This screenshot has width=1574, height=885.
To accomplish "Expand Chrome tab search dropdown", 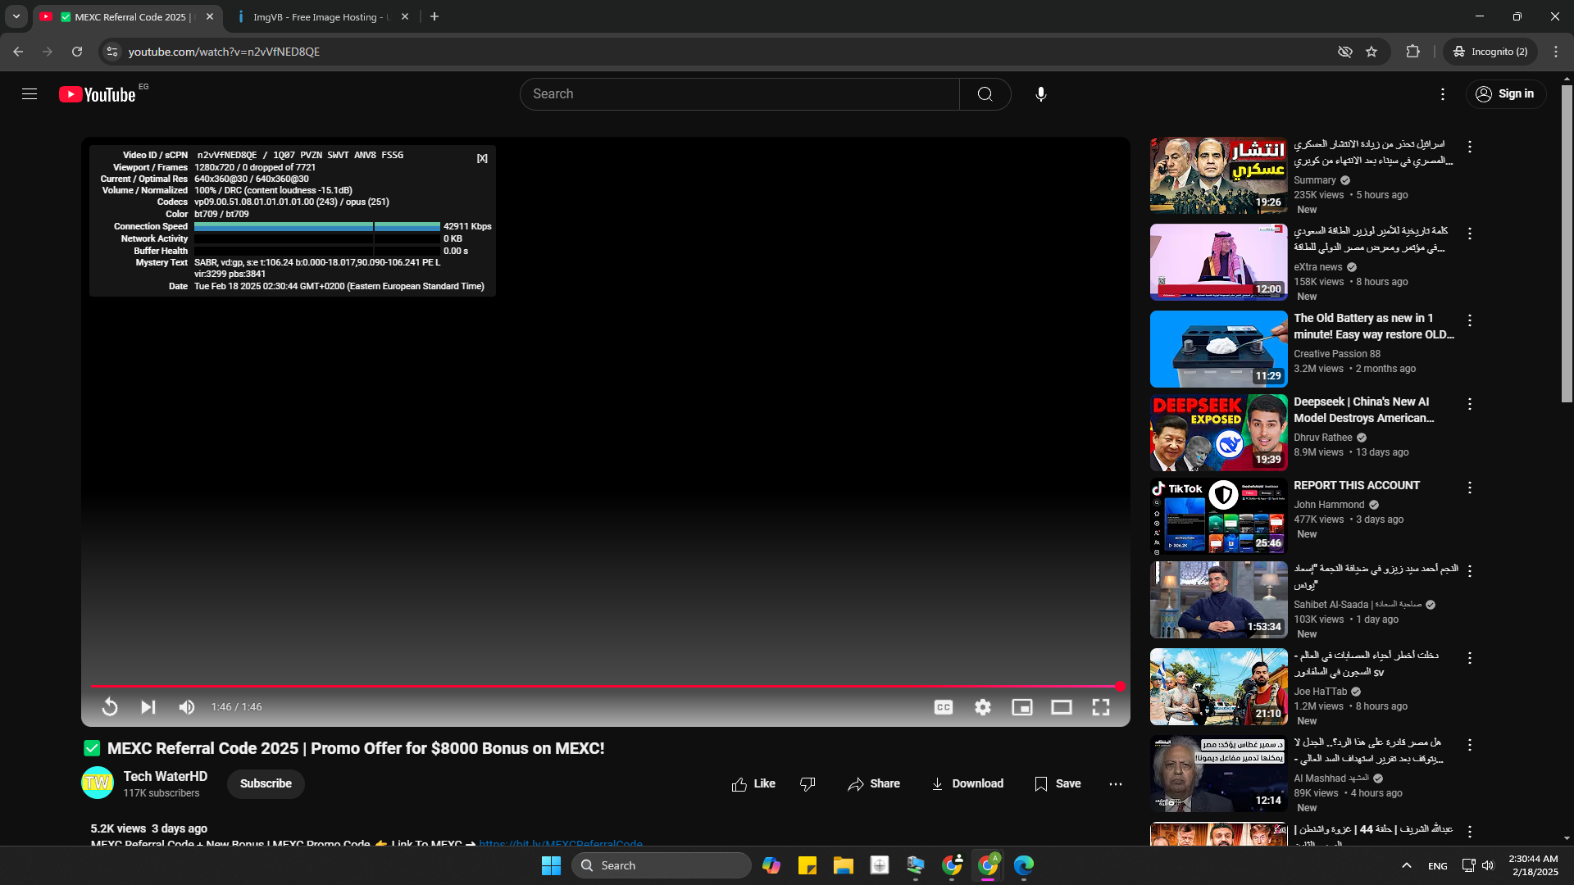I will tap(16, 16).
